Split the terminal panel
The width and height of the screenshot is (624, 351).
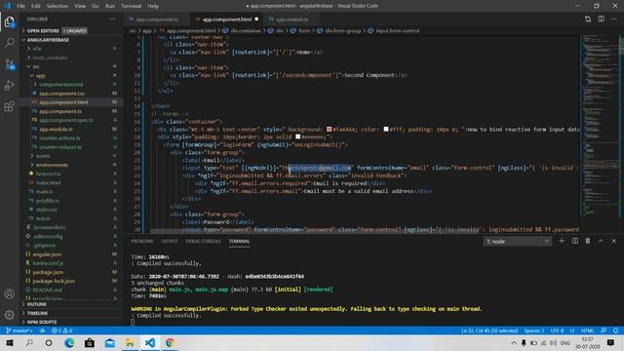pos(574,241)
